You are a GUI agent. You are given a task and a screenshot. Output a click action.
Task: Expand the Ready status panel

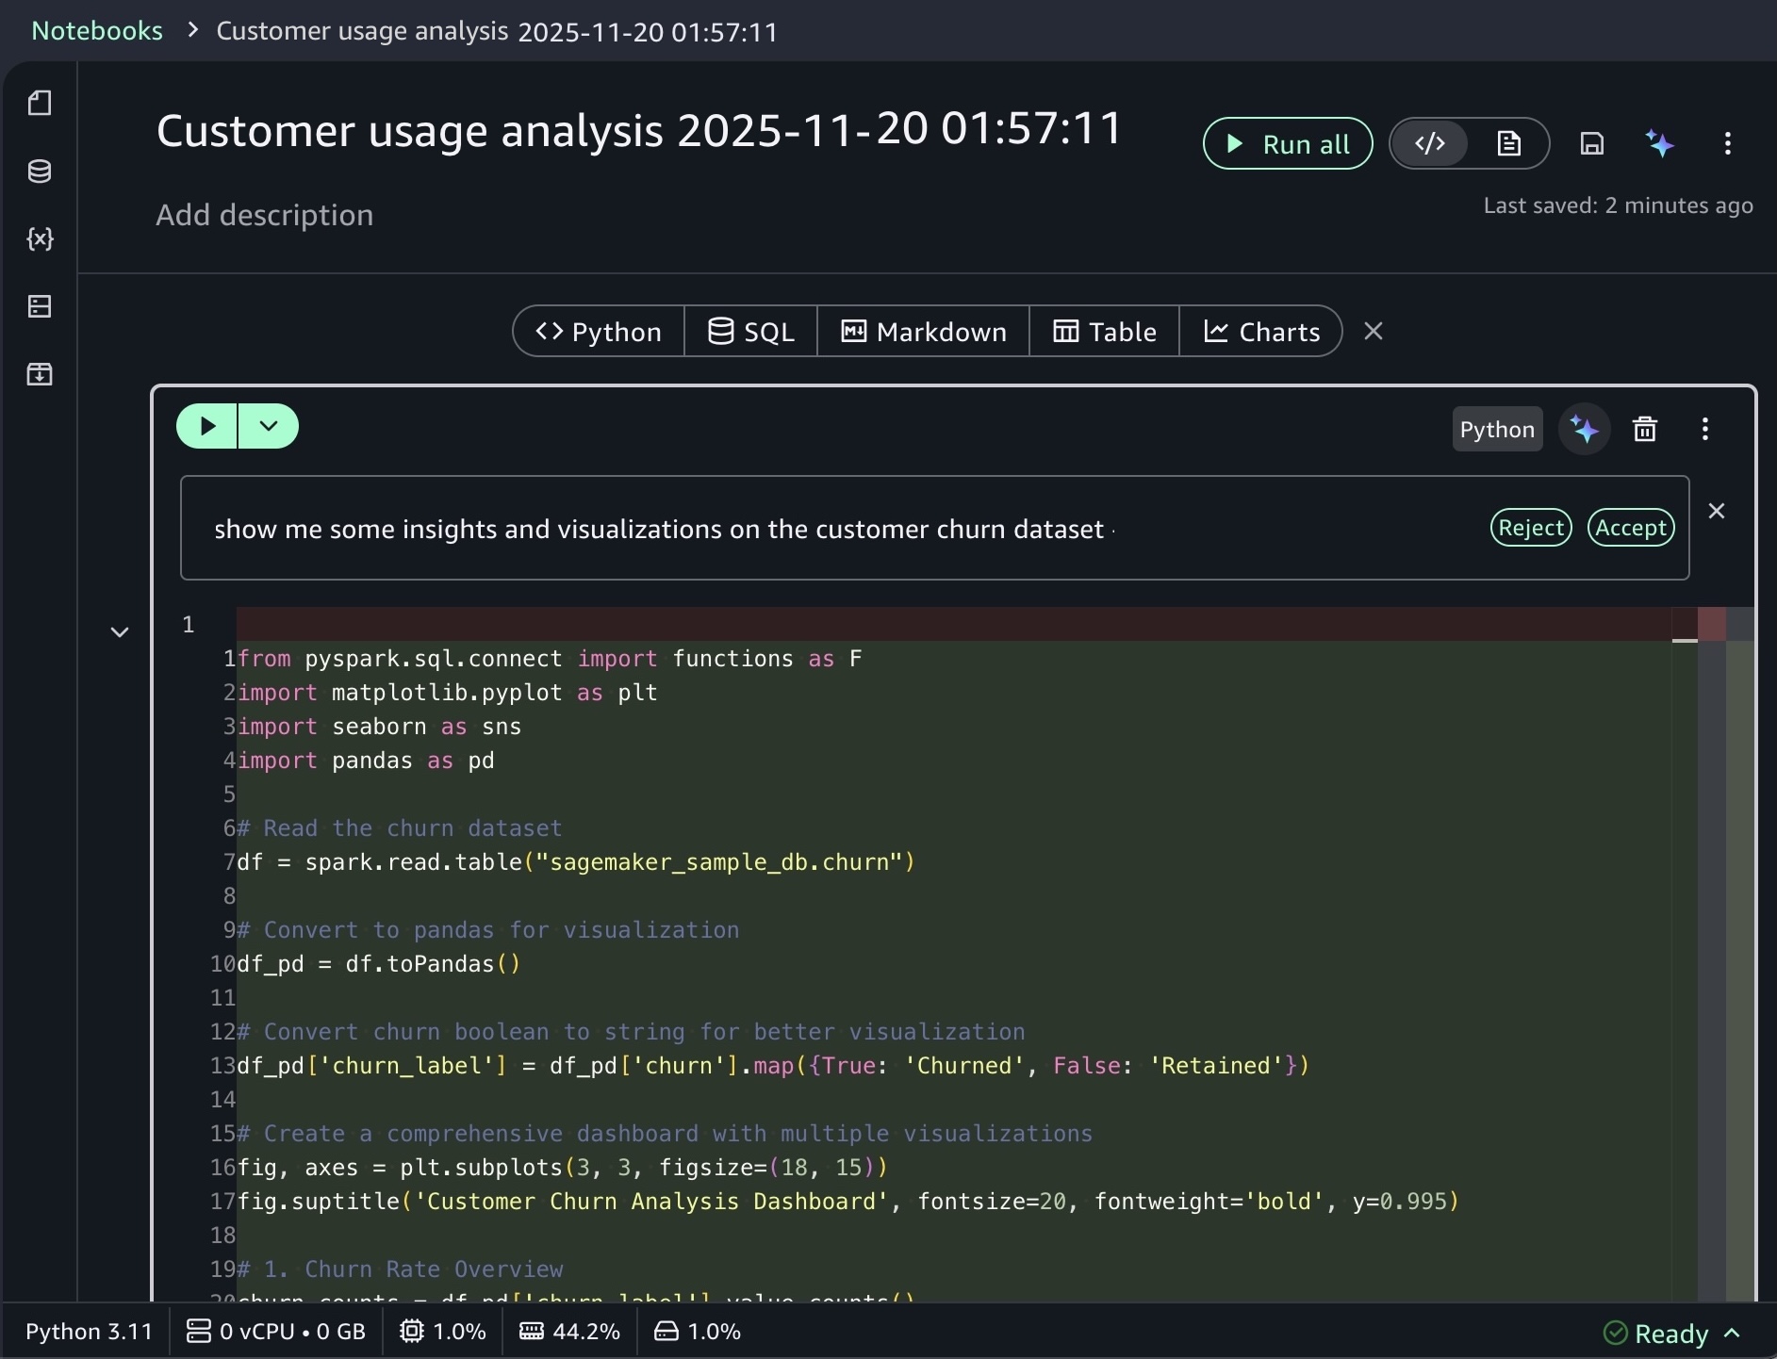pyautogui.click(x=1731, y=1333)
